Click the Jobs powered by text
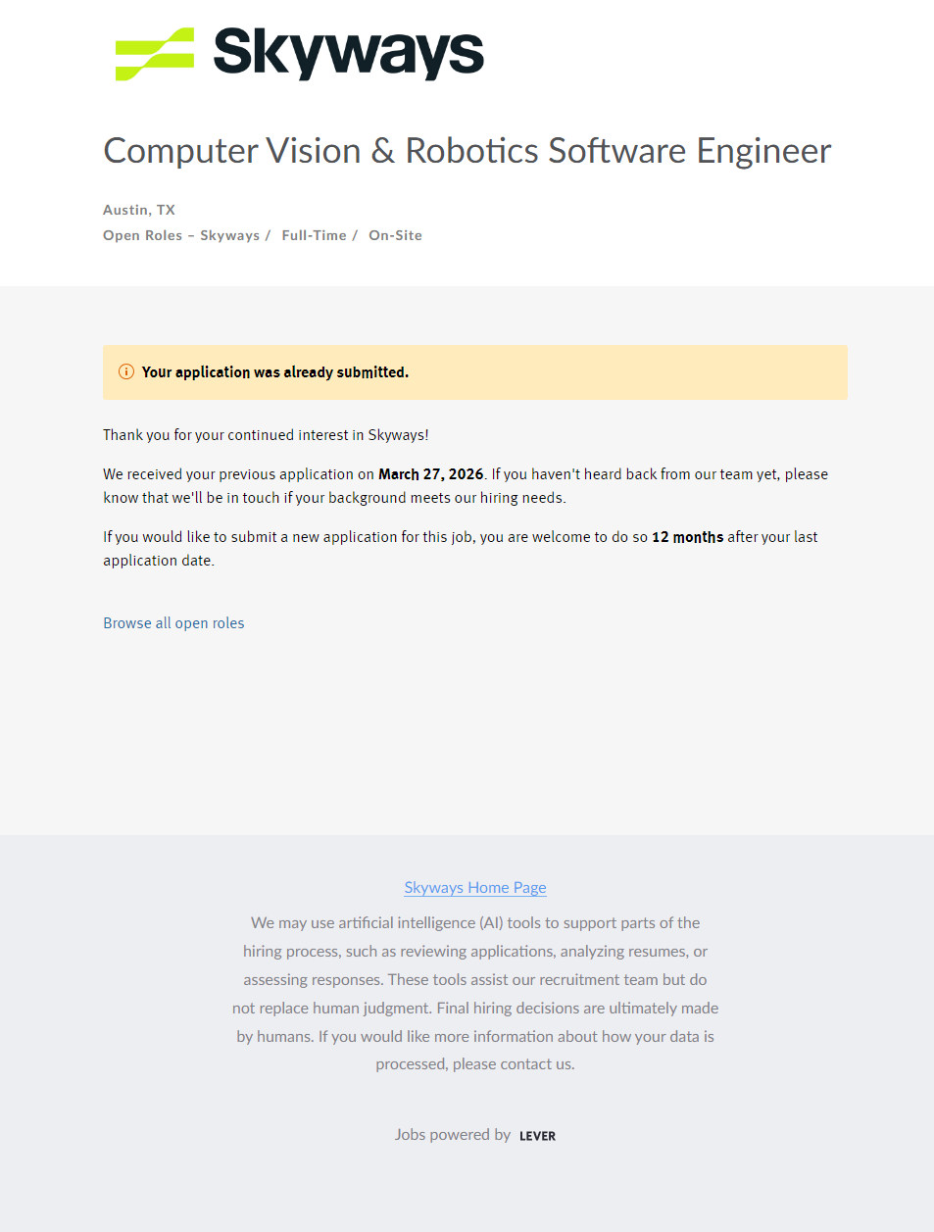The image size is (934, 1232). (452, 1135)
